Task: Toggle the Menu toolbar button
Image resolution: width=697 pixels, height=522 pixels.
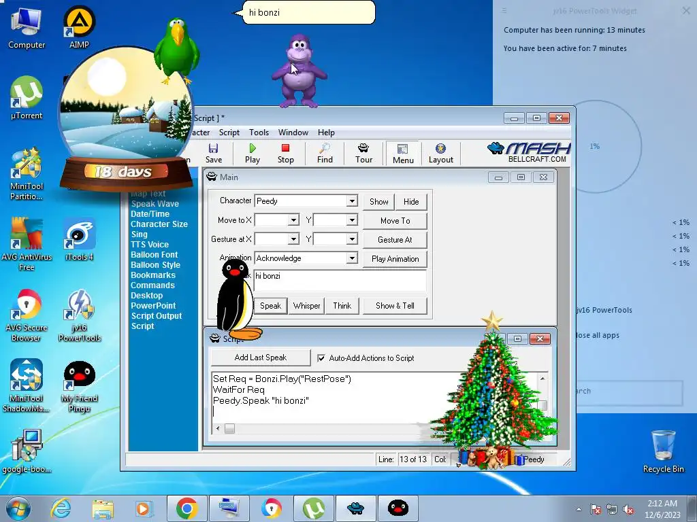Action: (x=403, y=153)
